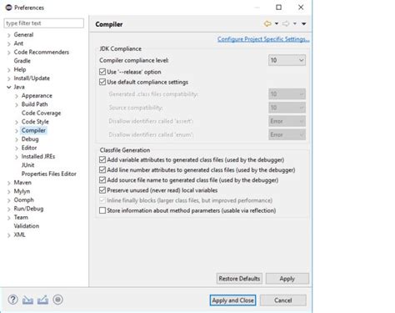Expand the Maven tree node
395x313 pixels.
pos(9,183)
